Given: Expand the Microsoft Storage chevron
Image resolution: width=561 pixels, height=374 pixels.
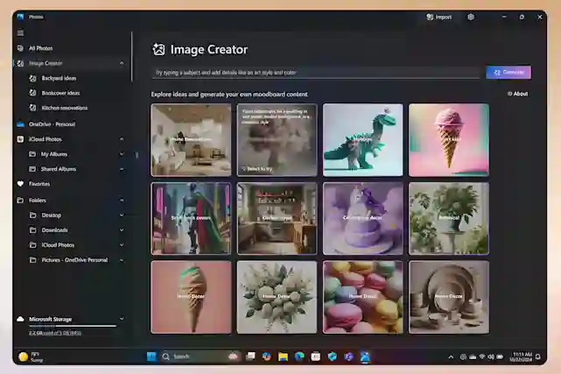Looking at the screenshot, I should point(122,319).
